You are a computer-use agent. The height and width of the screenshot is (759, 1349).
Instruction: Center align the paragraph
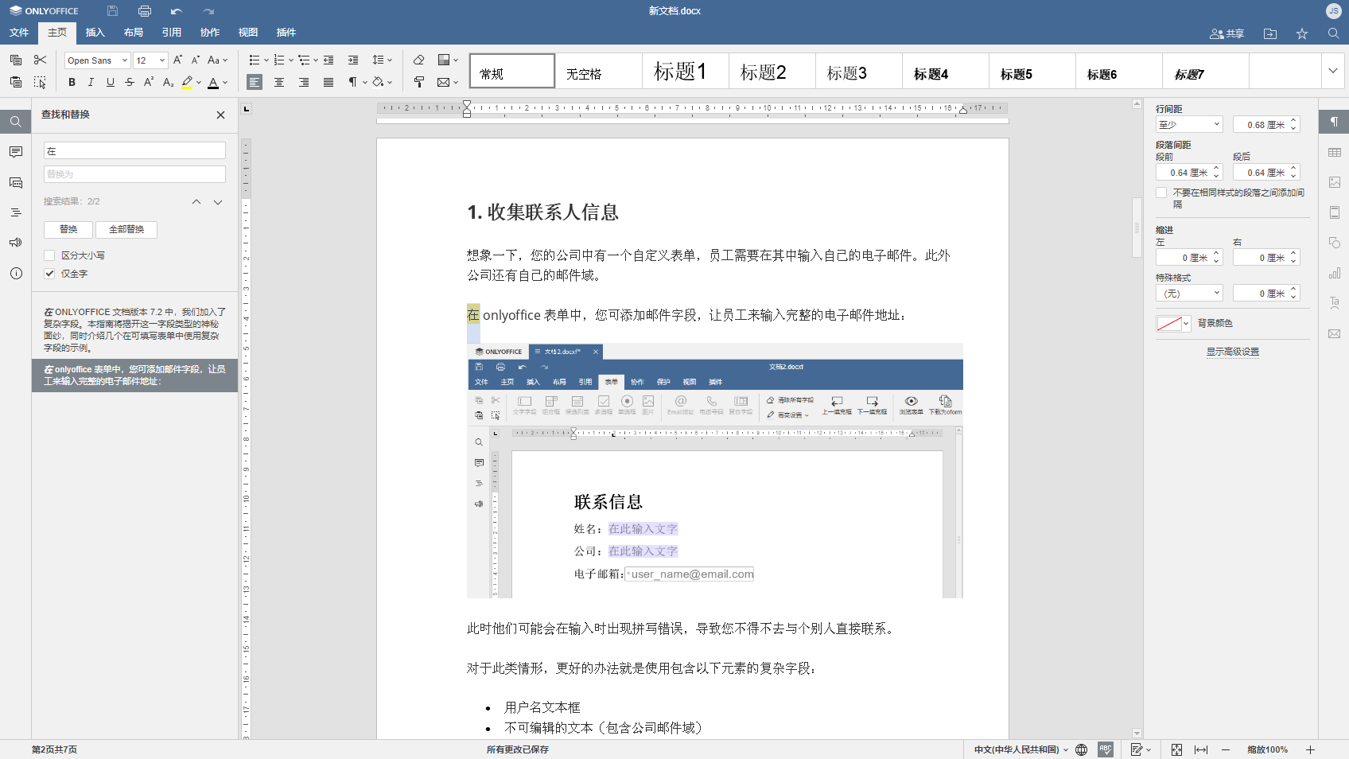tap(279, 82)
